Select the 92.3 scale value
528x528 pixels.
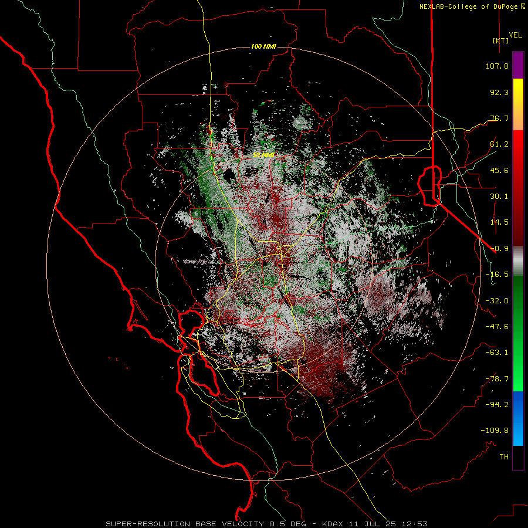[499, 92]
